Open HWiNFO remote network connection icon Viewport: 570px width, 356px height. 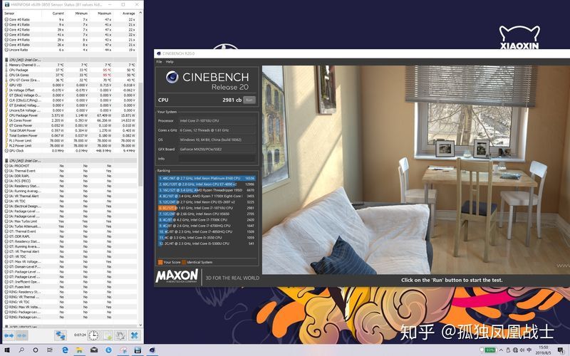pos(61,335)
